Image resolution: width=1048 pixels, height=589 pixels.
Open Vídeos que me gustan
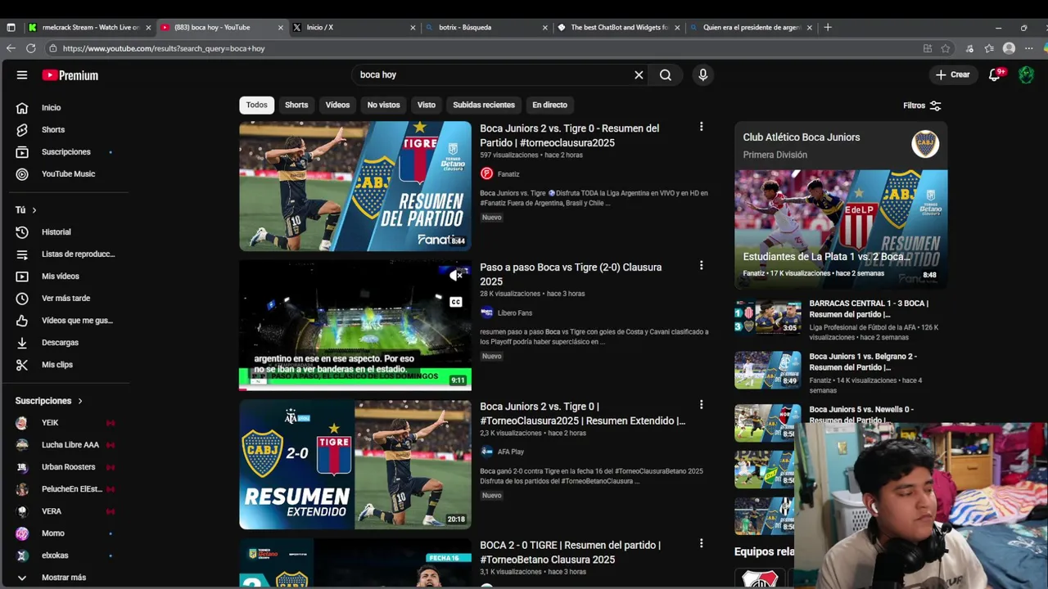pos(65,320)
